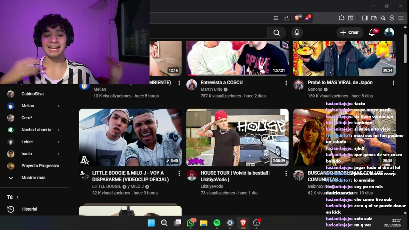Open Spotify from the taskbar

pos(217,223)
